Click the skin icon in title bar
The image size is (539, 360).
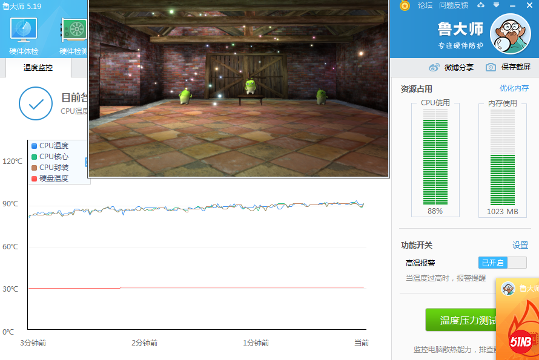481,5
